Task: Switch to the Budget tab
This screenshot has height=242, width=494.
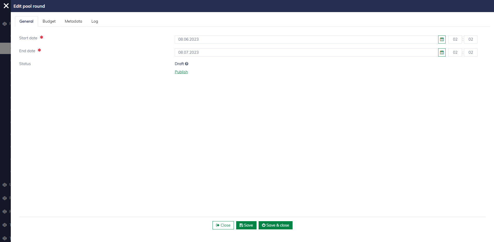Action: [x=49, y=21]
